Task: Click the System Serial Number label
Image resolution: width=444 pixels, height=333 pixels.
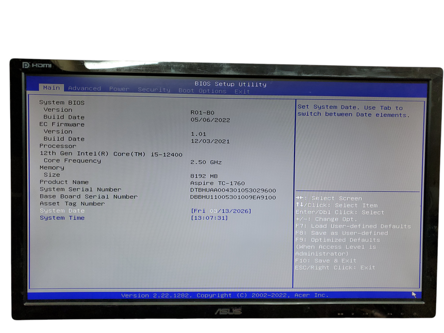Action: (x=80, y=189)
